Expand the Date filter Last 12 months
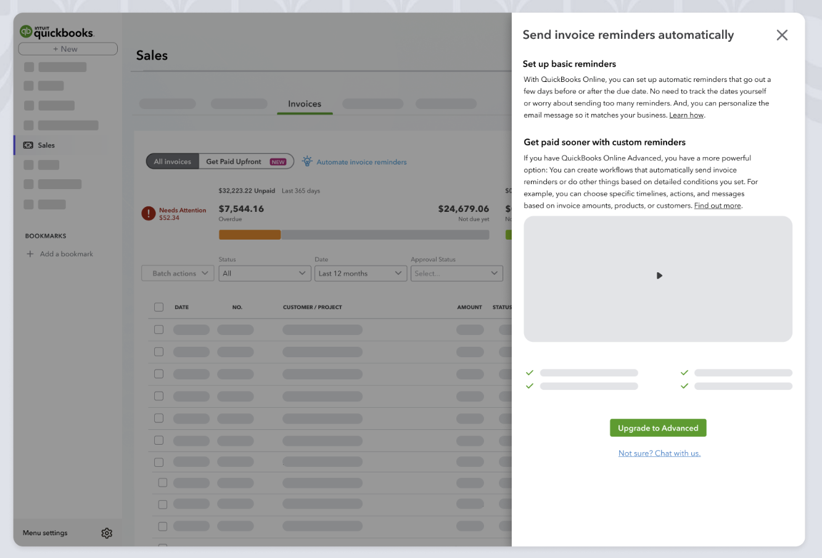This screenshot has height=558, width=822. click(x=361, y=273)
